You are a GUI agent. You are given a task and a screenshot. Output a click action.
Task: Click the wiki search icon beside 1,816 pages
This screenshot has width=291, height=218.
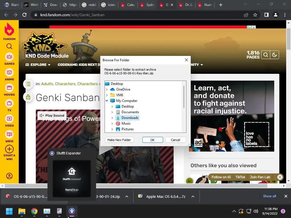tap(266, 55)
